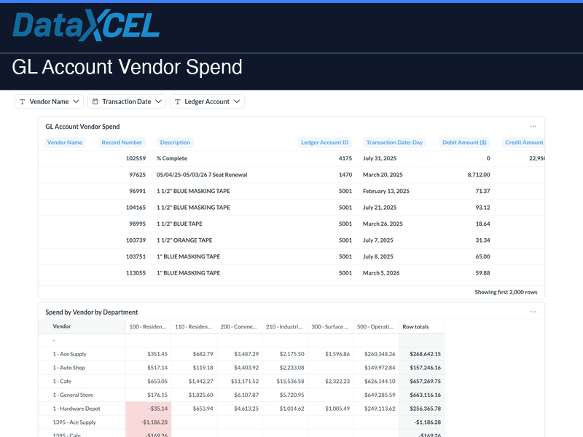Click the funnel icon on Vendor Name filter chip

coord(23,101)
